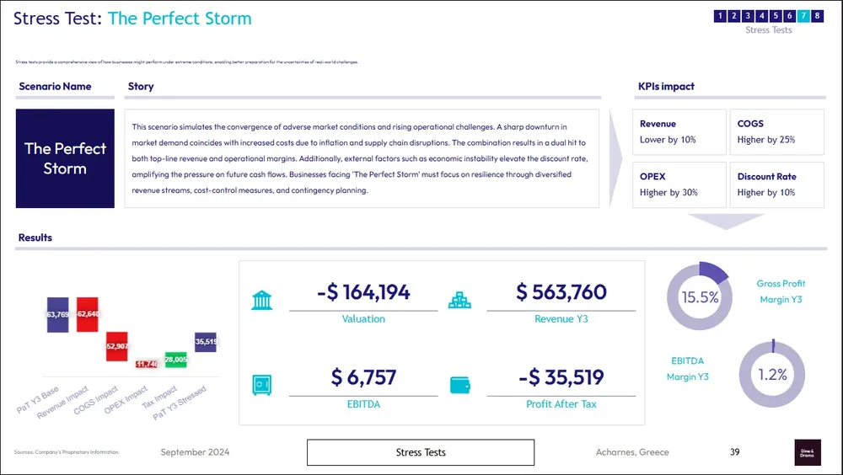The width and height of the screenshot is (843, 475).
Task: Select highlighted section 7 navigation box
Action: point(803,15)
